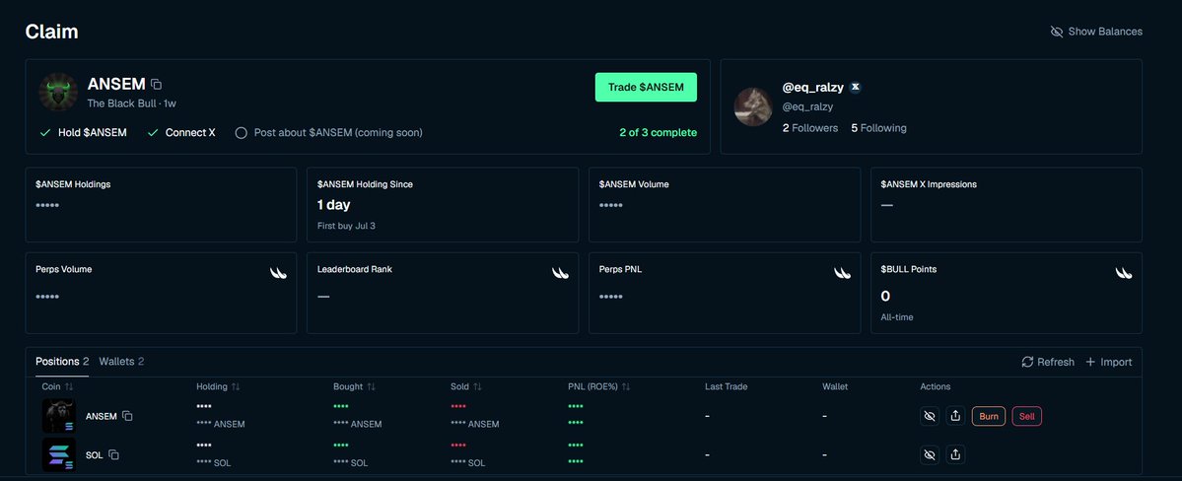Hide the ANSEM position row
Screen dimensions: 1182x481
(930, 416)
